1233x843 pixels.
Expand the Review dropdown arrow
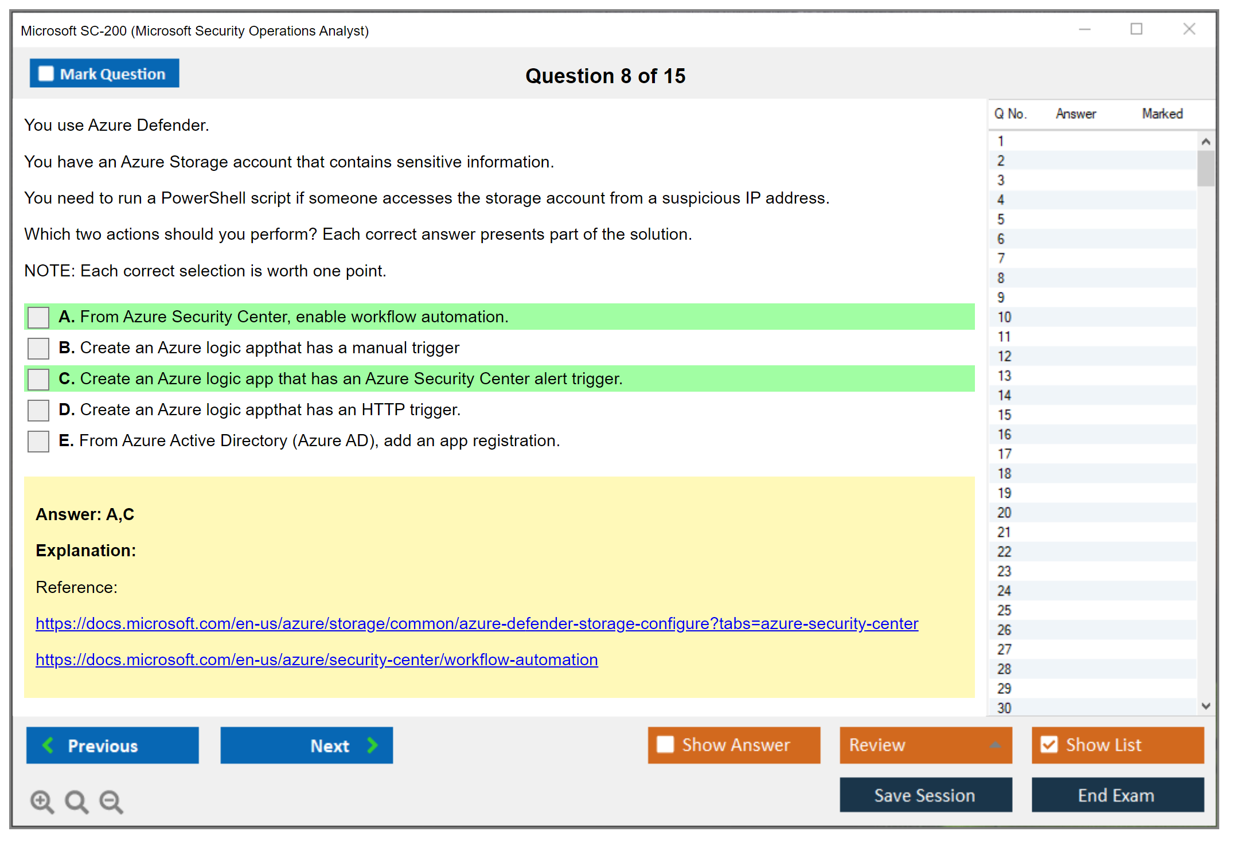[x=995, y=745]
